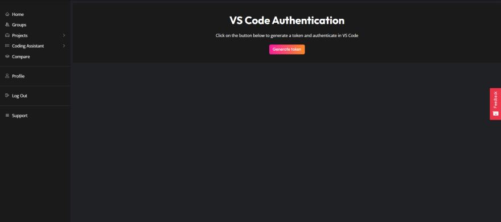The width and height of the screenshot is (501, 222).
Task: Select the Projects label in sidebar
Action: pyautogui.click(x=20, y=35)
